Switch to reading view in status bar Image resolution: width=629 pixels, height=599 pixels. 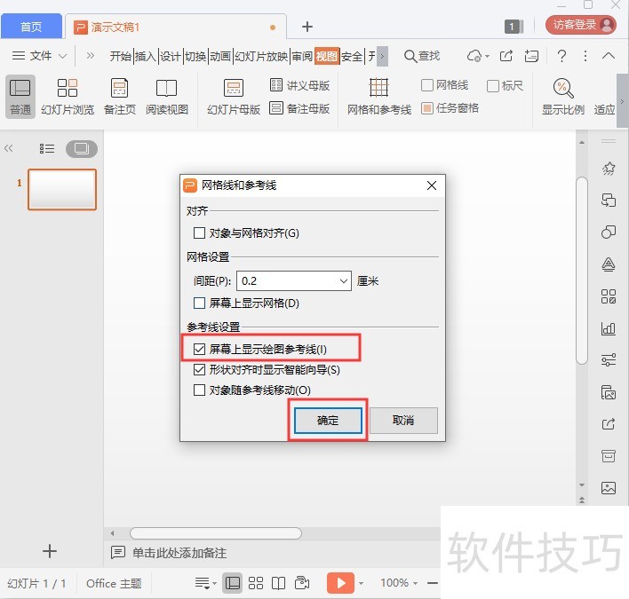tap(278, 583)
